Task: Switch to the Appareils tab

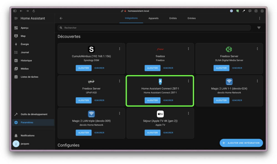Action: pos(153,18)
